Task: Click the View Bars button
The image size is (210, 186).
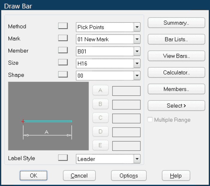Action: 176,56
